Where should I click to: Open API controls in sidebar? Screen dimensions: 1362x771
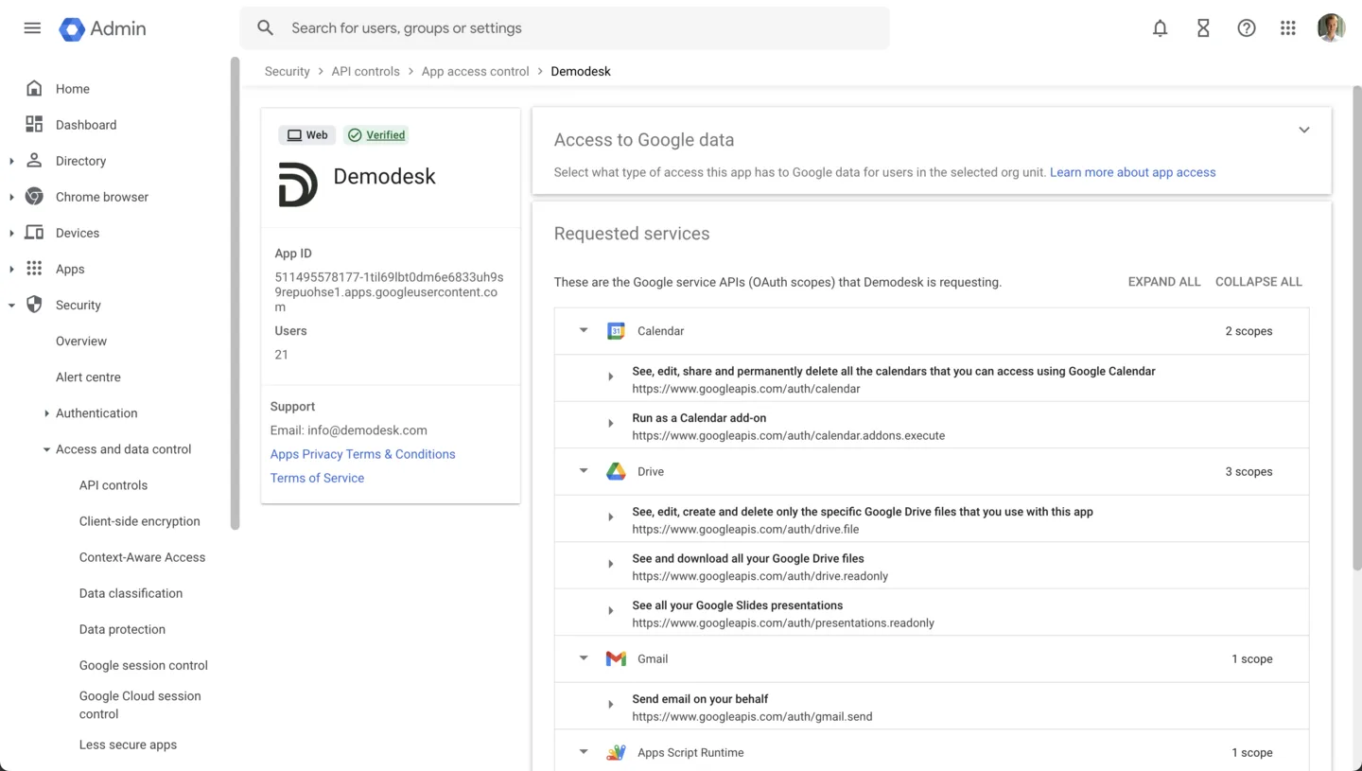point(113,485)
